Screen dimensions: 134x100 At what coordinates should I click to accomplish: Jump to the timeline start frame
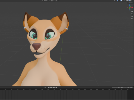49,87
